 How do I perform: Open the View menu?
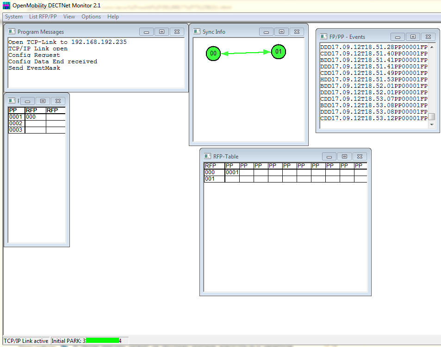pos(69,17)
